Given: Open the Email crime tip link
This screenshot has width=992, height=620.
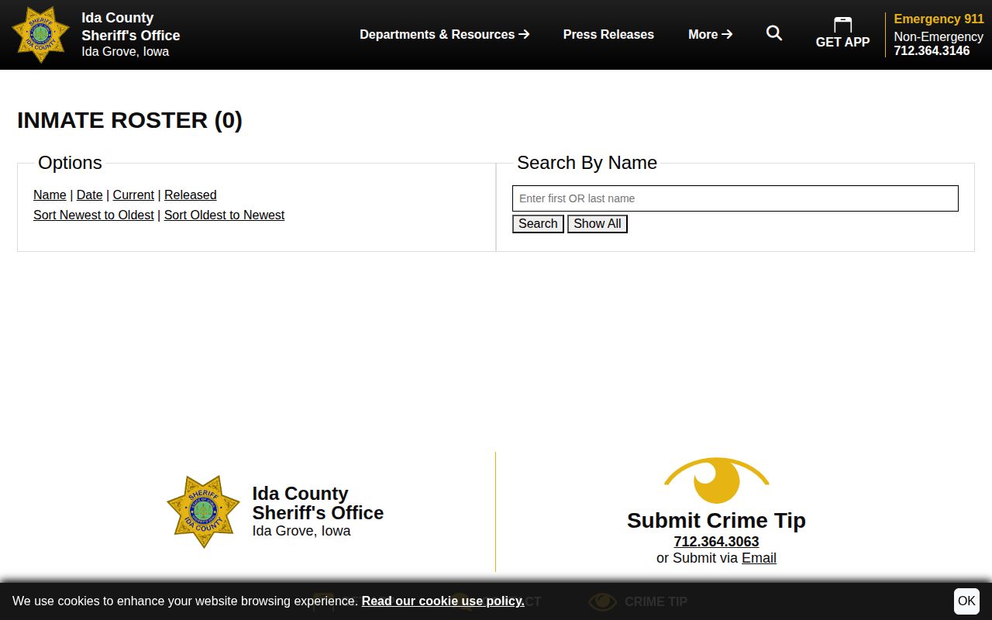Looking at the screenshot, I should 759,558.
